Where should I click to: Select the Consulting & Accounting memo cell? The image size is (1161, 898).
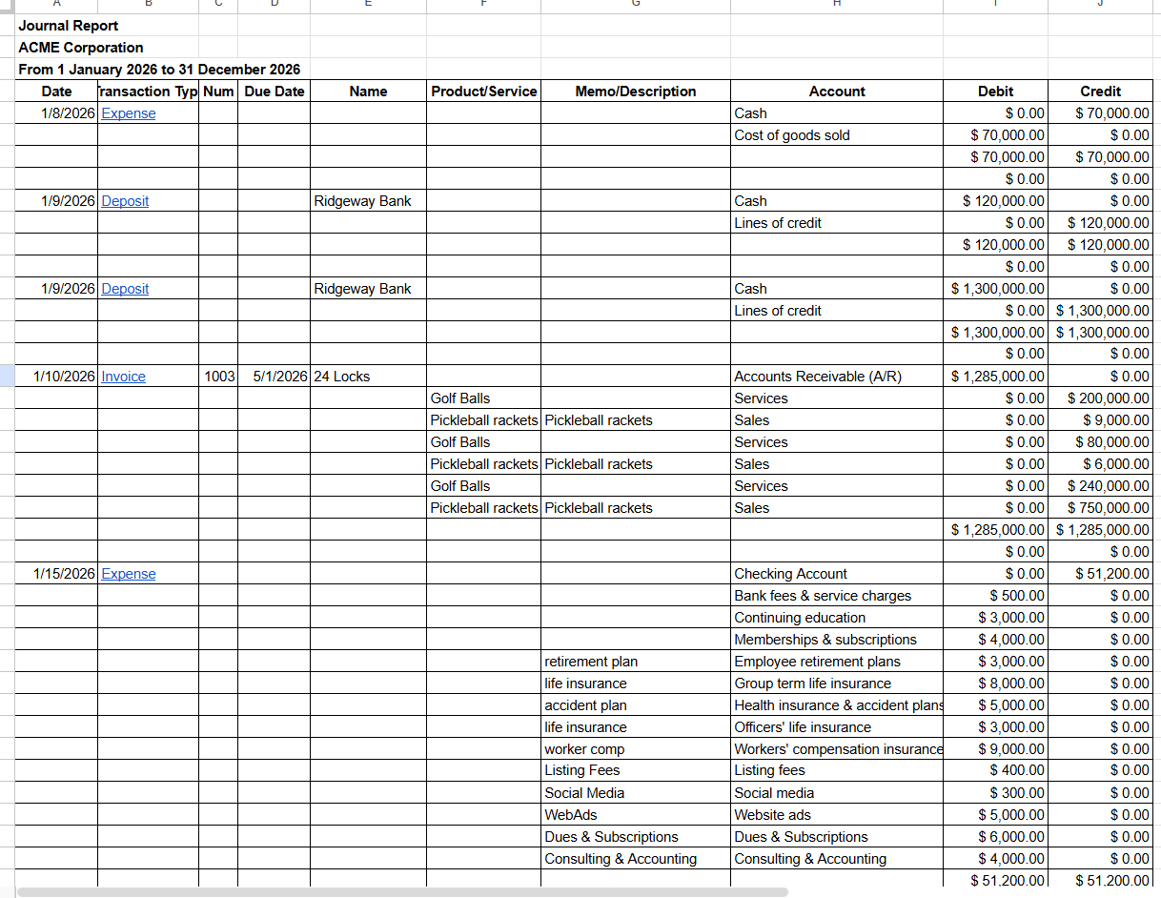[x=636, y=859]
